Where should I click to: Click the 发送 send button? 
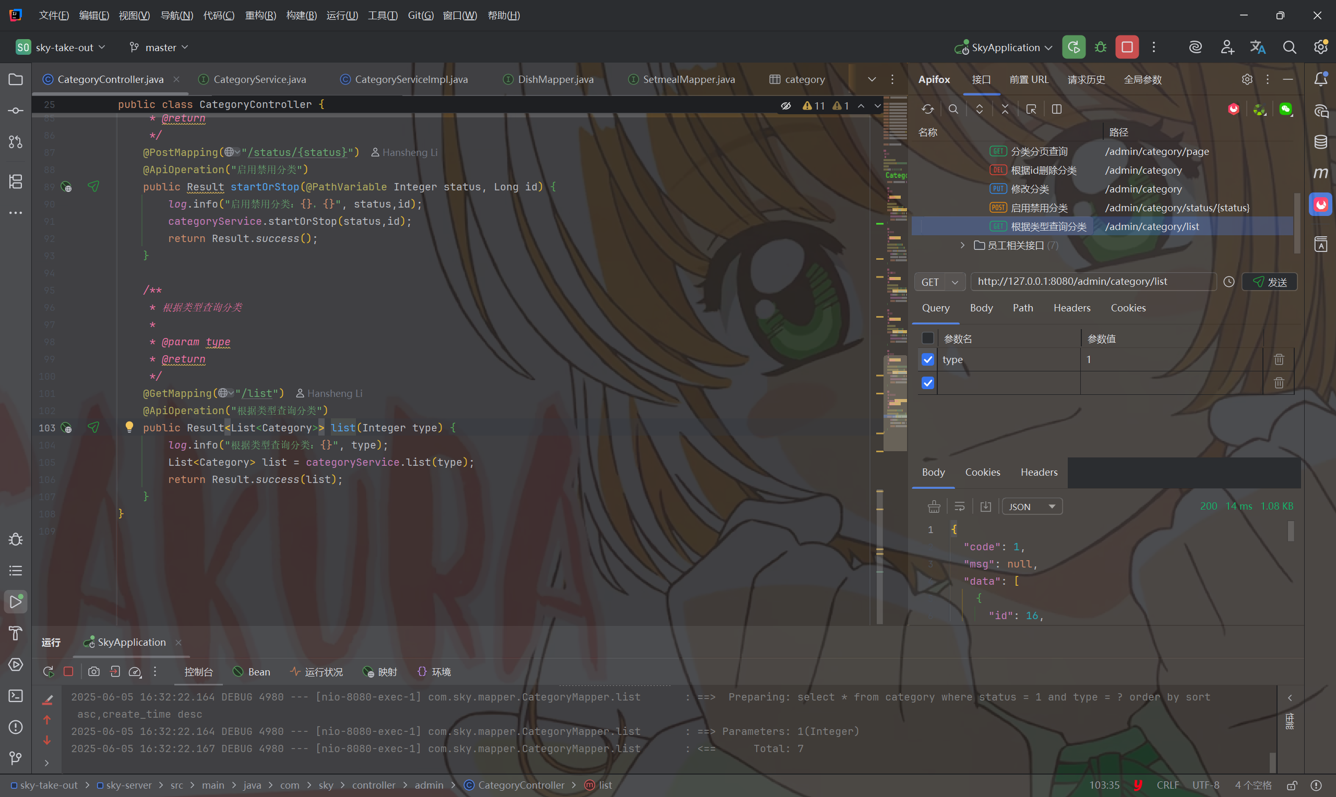[x=1269, y=282]
